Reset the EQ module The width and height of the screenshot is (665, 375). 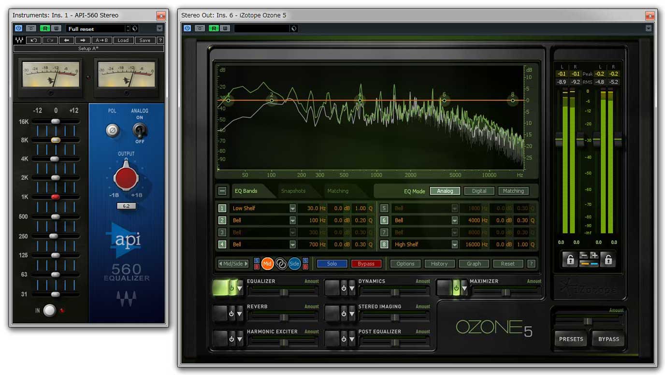[508, 264]
